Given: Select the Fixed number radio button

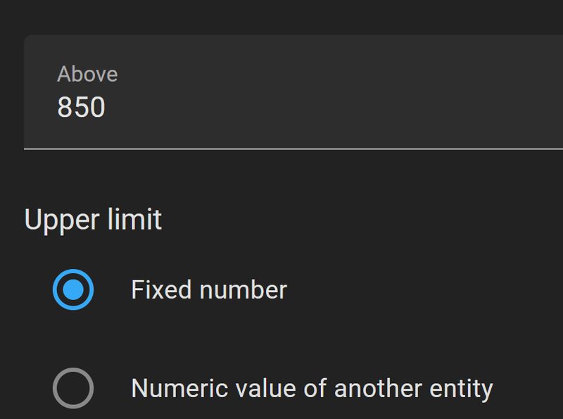Looking at the screenshot, I should (73, 289).
